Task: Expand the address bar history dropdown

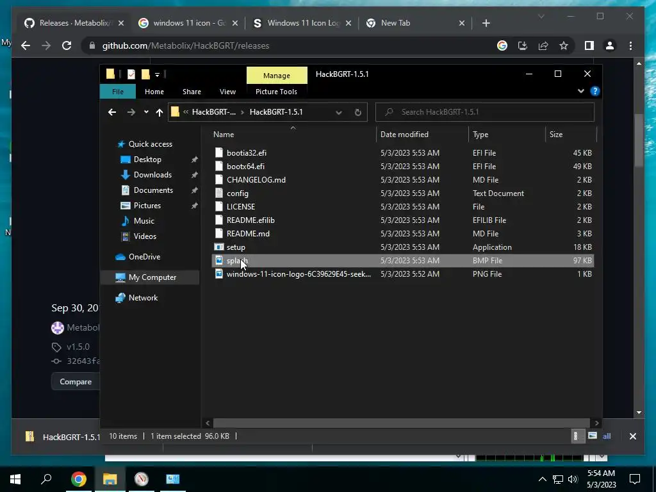Action: [x=339, y=113]
